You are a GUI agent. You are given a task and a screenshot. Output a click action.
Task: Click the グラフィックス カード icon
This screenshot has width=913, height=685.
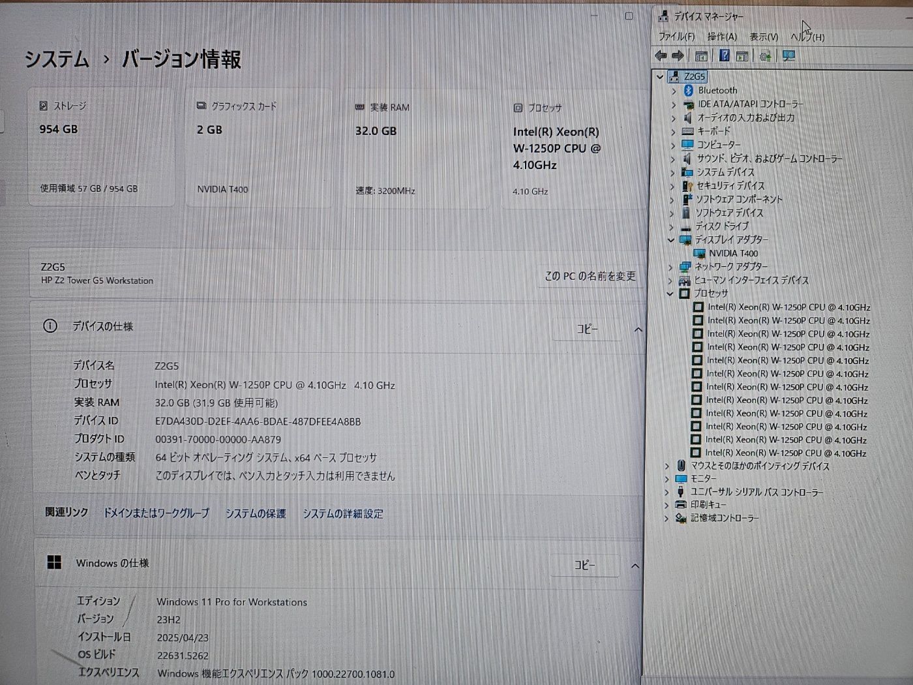pos(201,104)
